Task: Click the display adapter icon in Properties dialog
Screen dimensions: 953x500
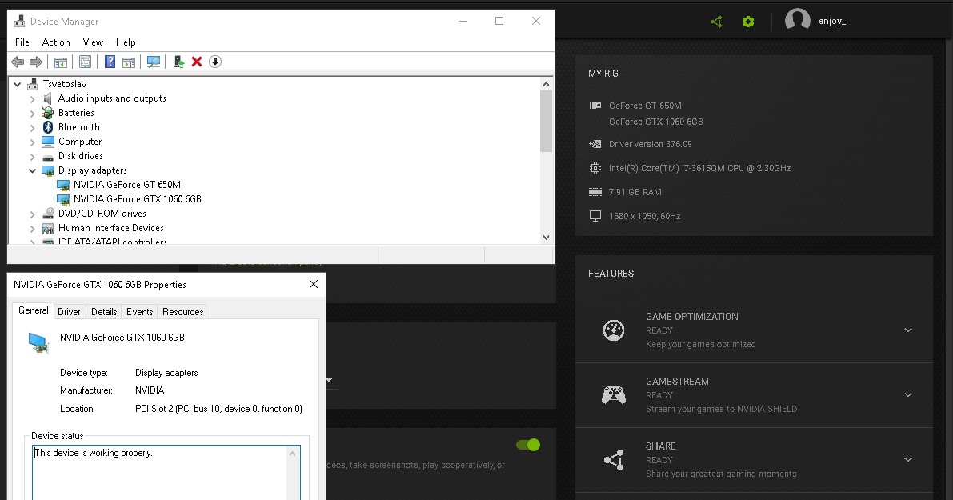Action: pyautogui.click(x=39, y=343)
